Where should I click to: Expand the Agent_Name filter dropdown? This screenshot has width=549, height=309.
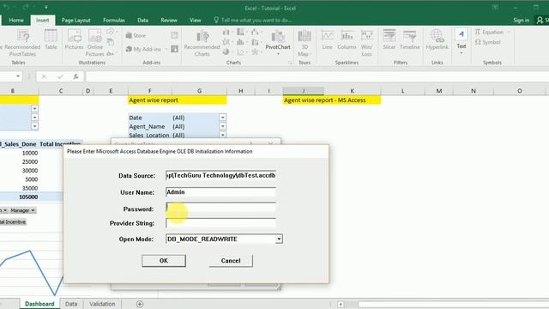point(223,126)
